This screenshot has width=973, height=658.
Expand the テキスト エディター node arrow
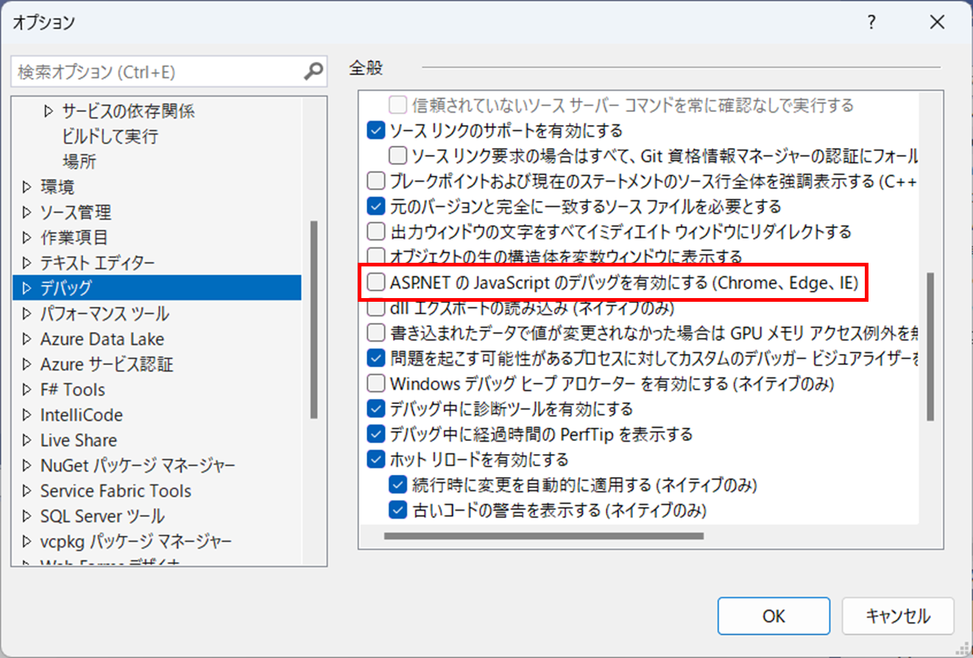(27, 263)
